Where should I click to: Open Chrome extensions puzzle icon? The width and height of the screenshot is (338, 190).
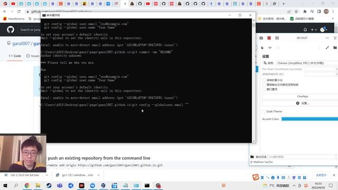click(305, 12)
